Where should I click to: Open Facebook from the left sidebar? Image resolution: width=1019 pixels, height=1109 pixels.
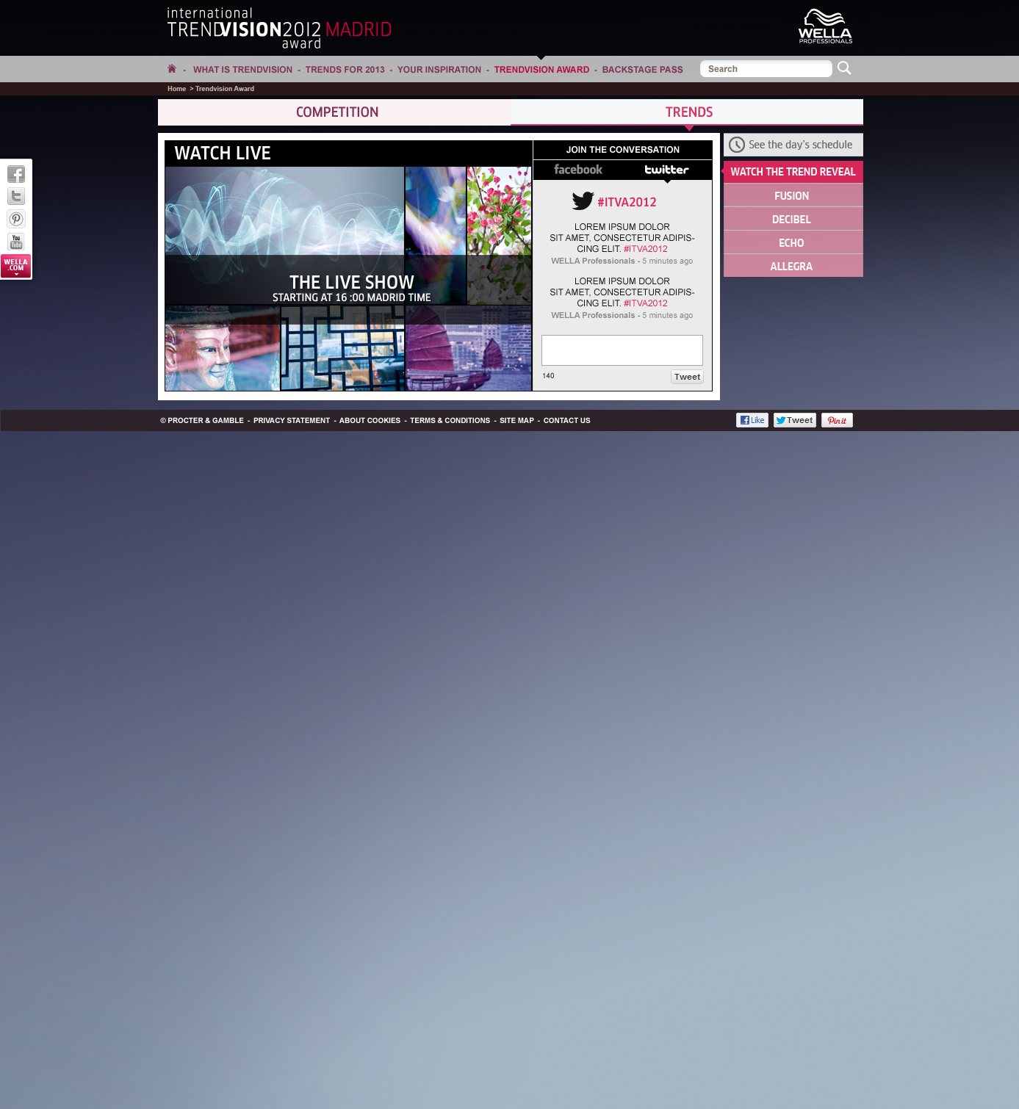(x=16, y=174)
